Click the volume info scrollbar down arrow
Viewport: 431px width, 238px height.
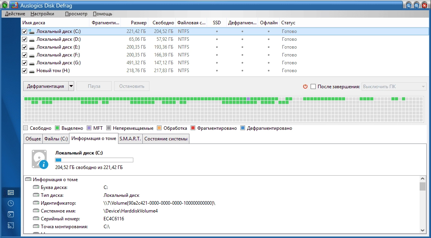coord(422,230)
